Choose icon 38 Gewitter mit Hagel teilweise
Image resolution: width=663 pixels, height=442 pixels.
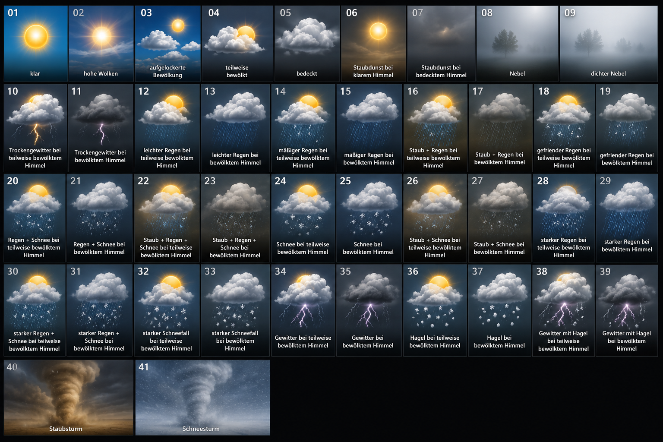(x=564, y=310)
